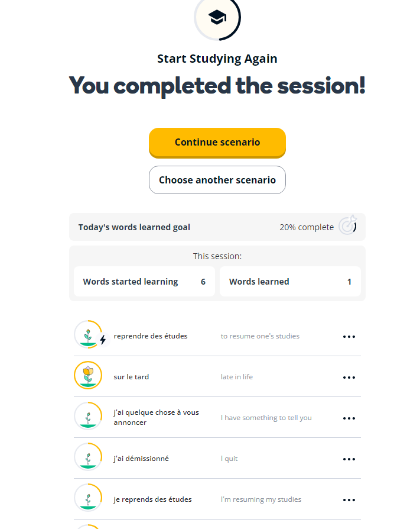The image size is (407, 529).
Task: Select the 'Words learned' stat card
Action: [x=290, y=282]
